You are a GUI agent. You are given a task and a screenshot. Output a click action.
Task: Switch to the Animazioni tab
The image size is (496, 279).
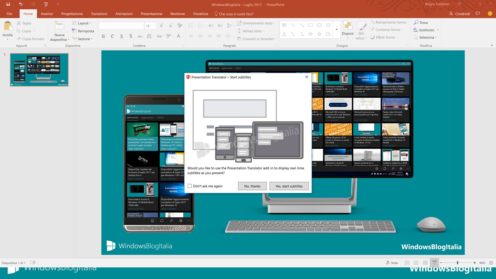[x=124, y=14]
